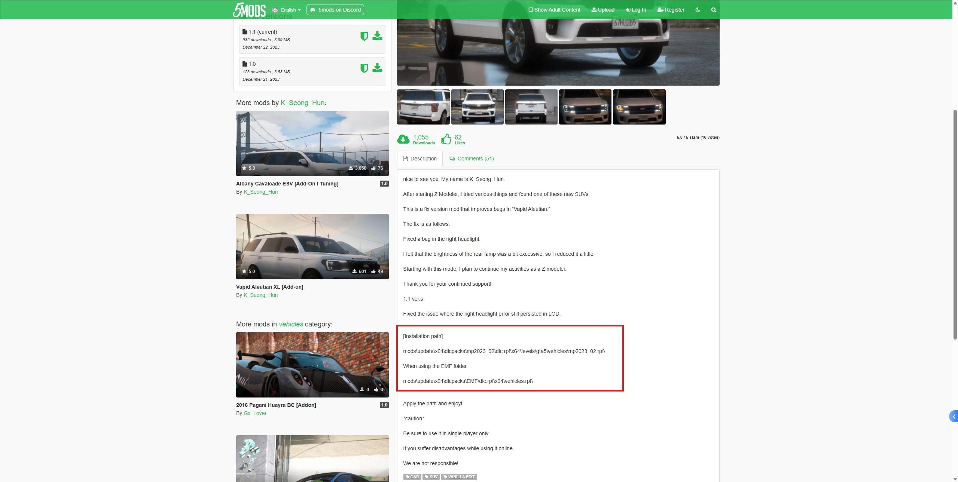Click the VANILLA EDIT tag

click(x=459, y=477)
